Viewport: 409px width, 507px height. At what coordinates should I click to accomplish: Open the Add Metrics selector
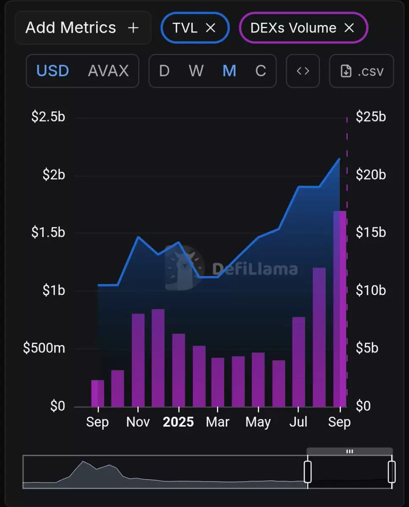click(x=71, y=28)
